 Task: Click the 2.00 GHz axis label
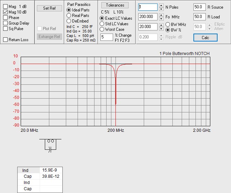202,130
